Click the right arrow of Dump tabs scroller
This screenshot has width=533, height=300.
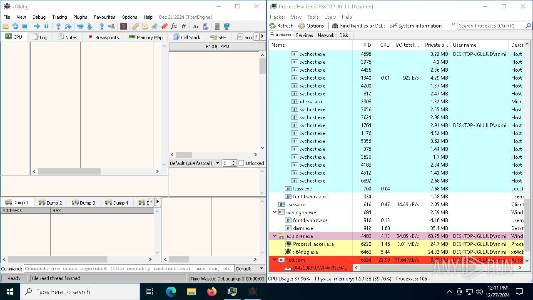pyautogui.click(x=157, y=202)
